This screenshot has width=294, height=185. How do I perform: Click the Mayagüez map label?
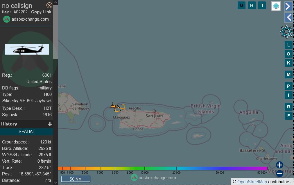coord(121,118)
